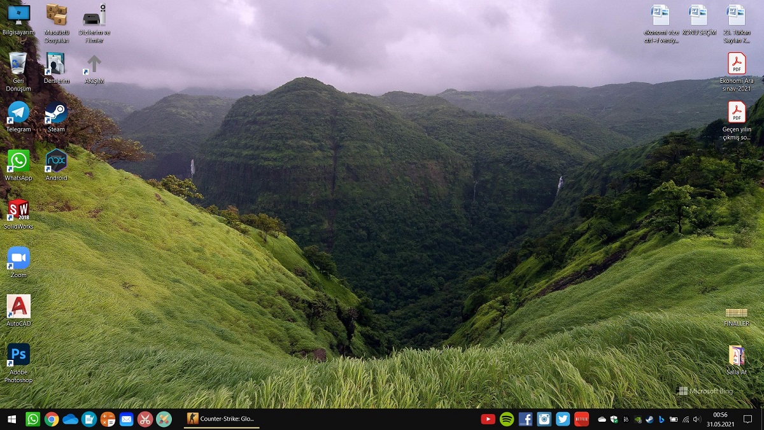Select the Ekonomi Ara sınav-2021 PDF
Viewport: 764px width, 430px height.
pyautogui.click(x=737, y=64)
